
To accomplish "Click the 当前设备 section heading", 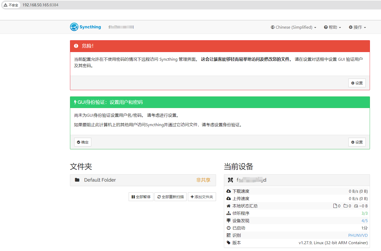I will coord(238,167).
